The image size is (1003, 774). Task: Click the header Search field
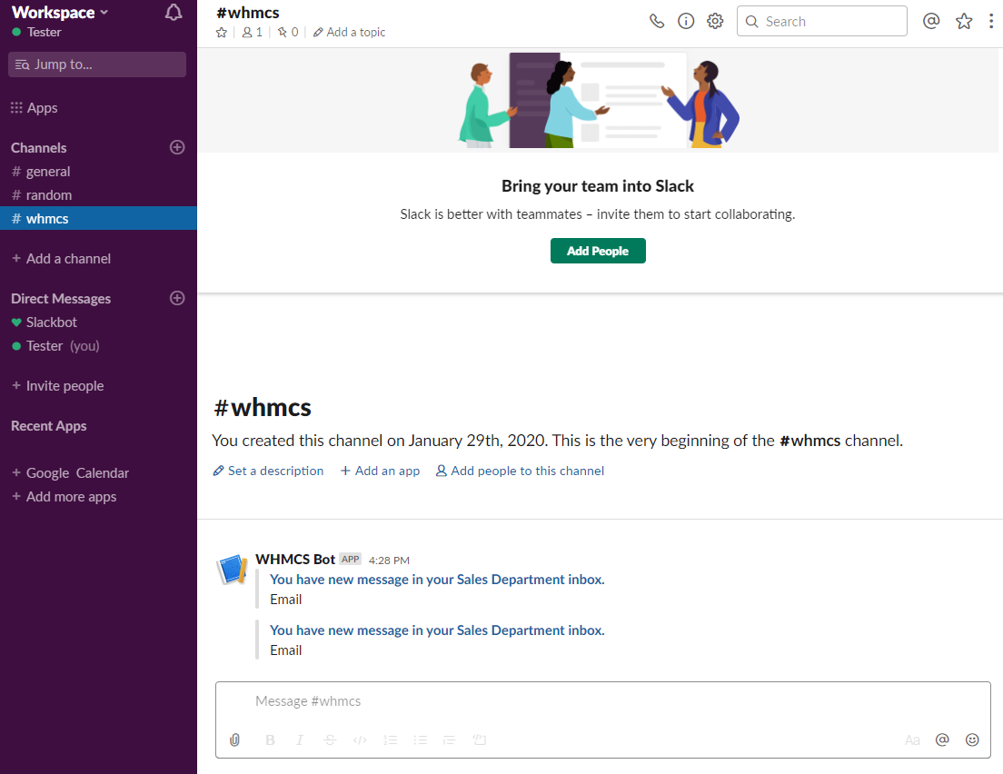tap(822, 21)
